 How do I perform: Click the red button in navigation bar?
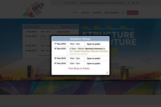click(133, 13)
